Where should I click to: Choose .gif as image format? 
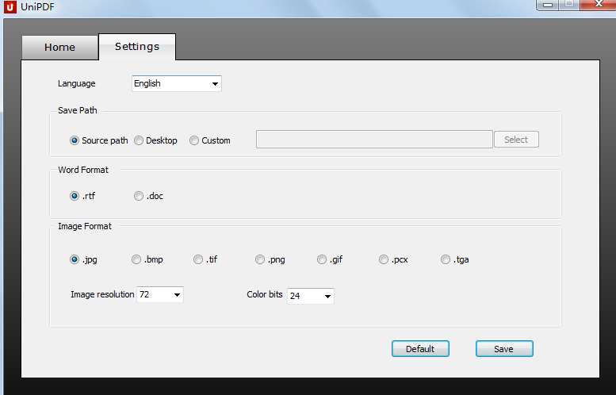[x=323, y=259]
